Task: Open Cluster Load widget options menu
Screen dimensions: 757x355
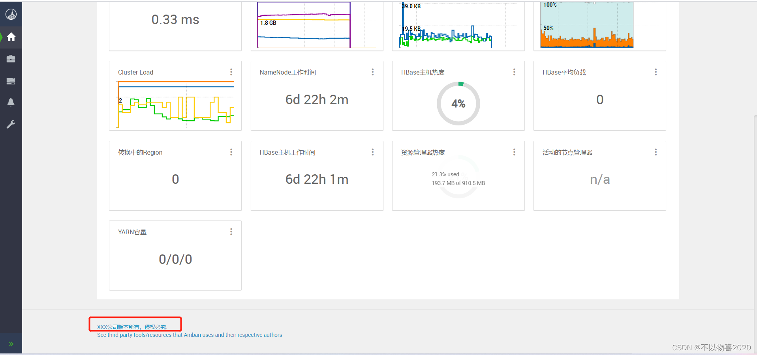Action: coord(231,72)
